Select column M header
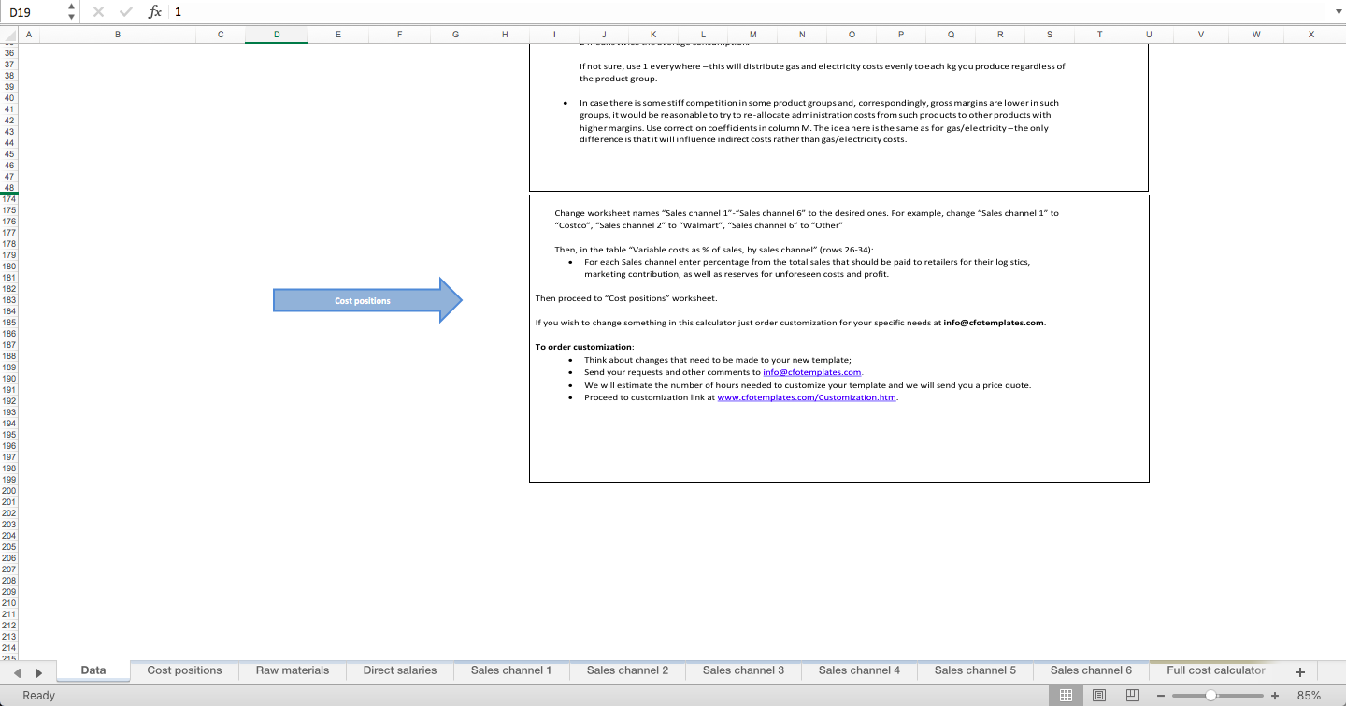The image size is (1346, 706). click(x=752, y=35)
